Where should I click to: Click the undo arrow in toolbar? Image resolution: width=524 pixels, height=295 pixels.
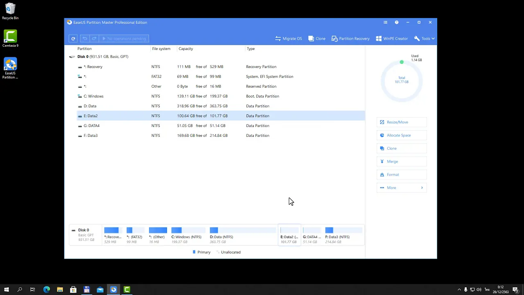pyautogui.click(x=85, y=39)
